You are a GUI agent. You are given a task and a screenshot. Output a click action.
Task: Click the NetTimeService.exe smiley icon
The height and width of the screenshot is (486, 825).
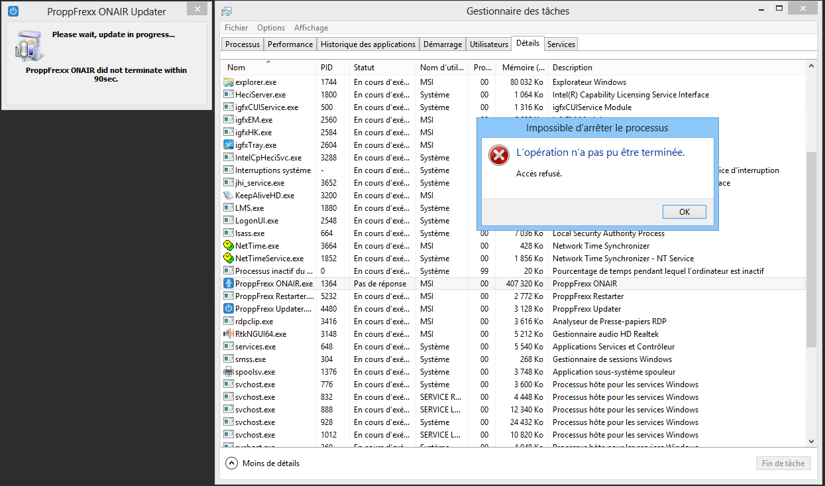point(229,259)
